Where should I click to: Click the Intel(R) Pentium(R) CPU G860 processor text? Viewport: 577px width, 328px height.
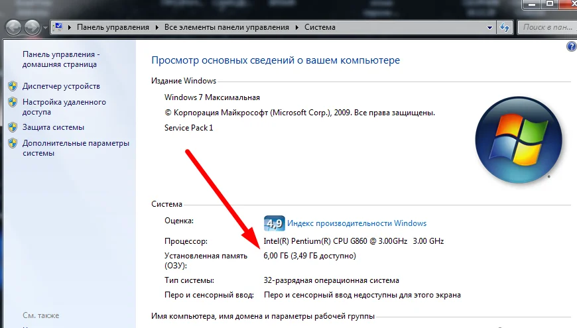click(x=353, y=241)
